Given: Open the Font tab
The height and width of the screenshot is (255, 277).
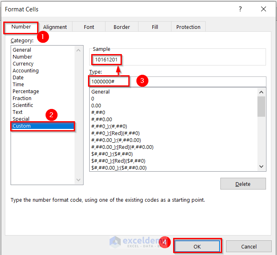Looking at the screenshot, I should [x=89, y=27].
